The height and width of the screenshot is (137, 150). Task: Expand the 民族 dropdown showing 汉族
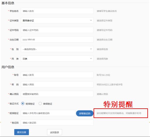57,59
